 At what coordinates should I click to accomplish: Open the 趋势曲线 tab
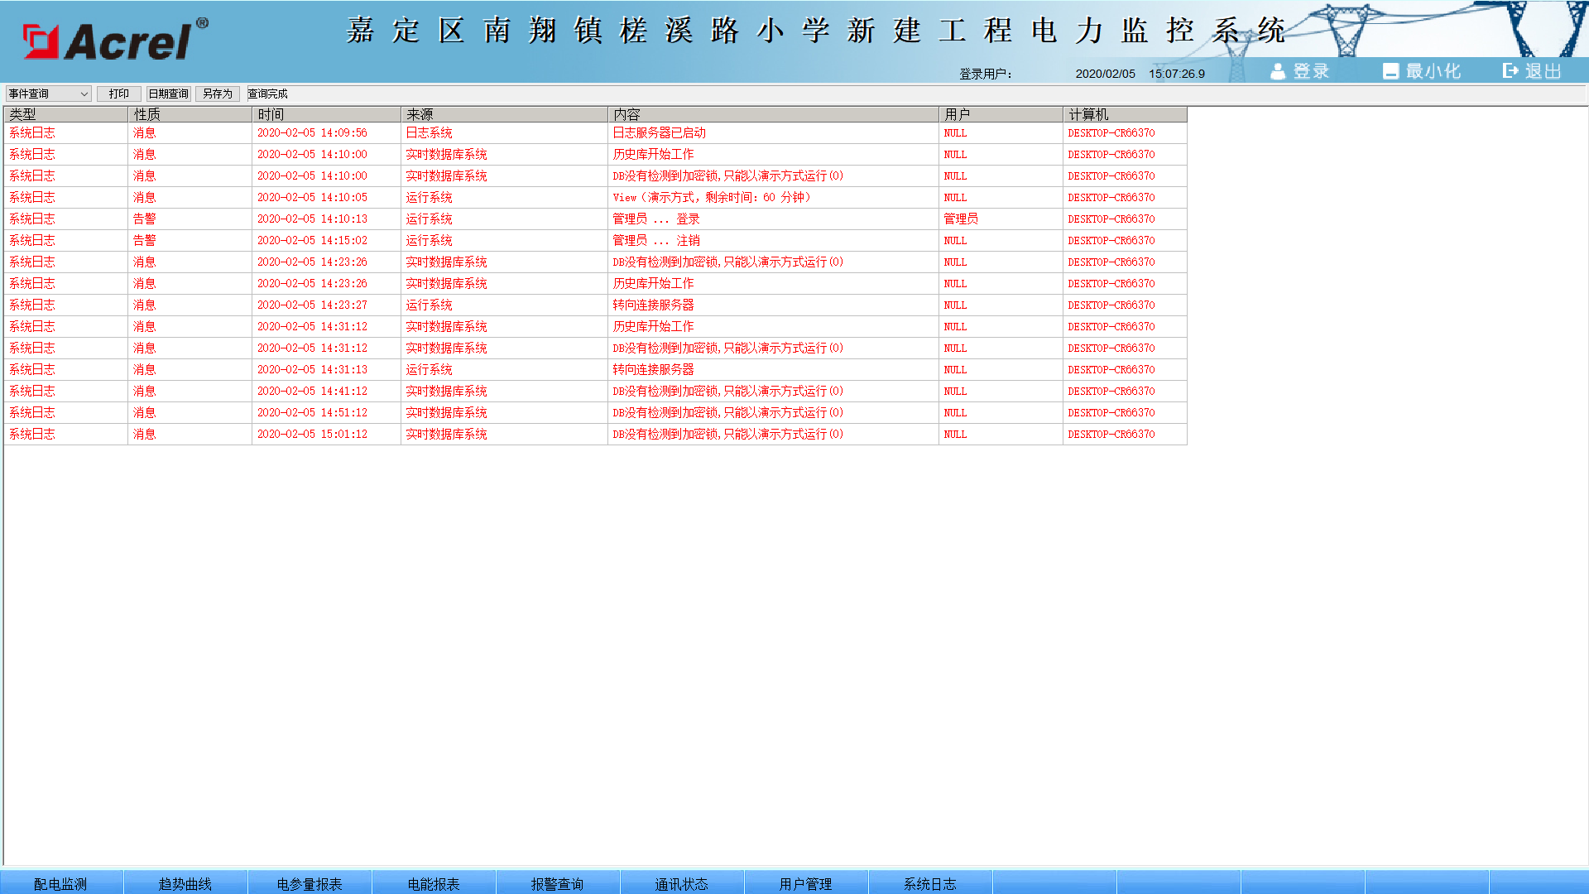185,883
